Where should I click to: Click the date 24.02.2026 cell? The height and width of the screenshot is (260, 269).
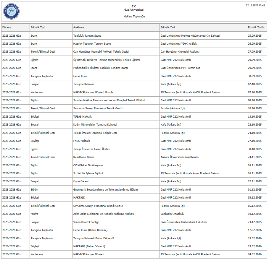pos(254,254)
